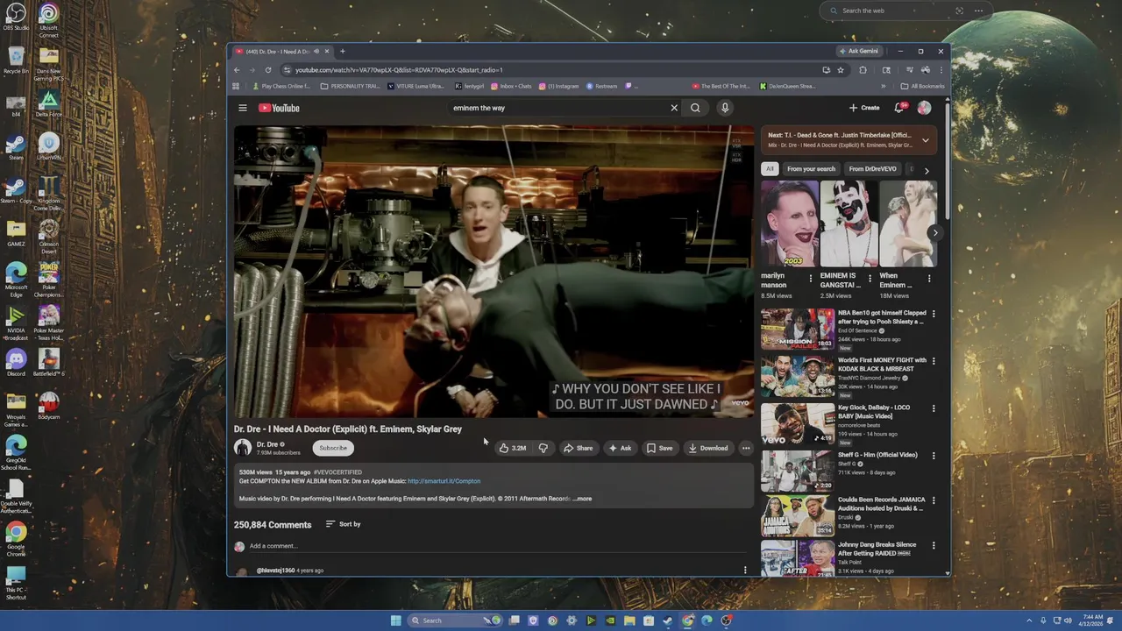Open File Explorer from the taskbar
The height and width of the screenshot is (631, 1122).
tap(629, 620)
